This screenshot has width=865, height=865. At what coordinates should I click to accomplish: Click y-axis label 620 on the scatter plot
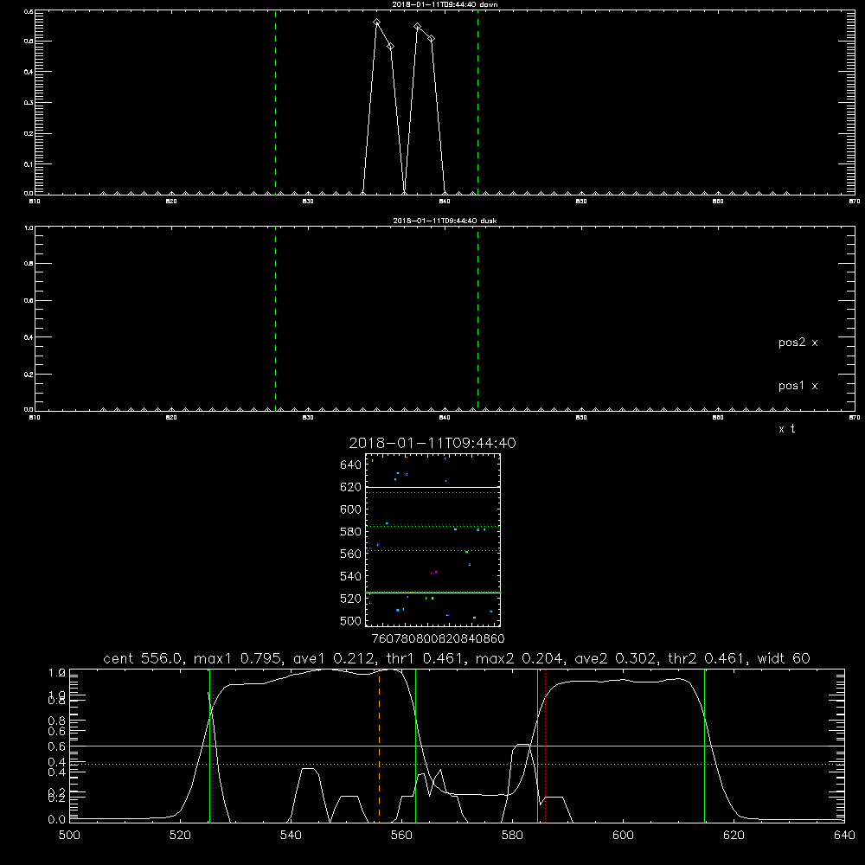click(x=351, y=487)
